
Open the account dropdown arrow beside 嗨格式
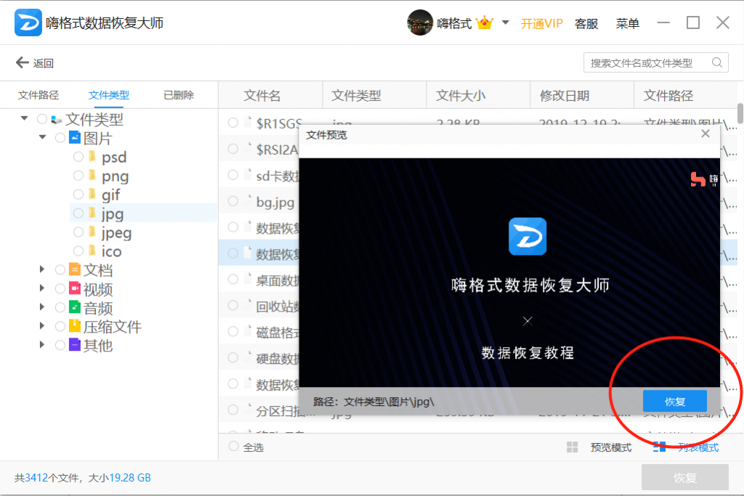point(506,23)
